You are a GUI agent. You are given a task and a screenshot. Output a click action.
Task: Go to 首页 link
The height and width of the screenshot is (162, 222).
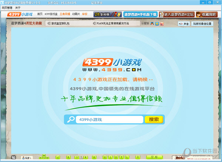[40, 14]
